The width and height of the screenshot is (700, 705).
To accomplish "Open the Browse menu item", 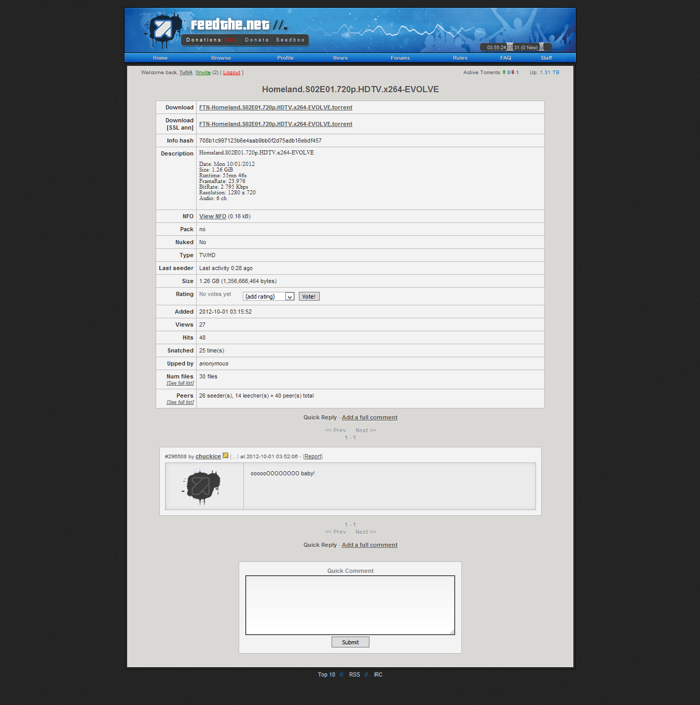I will [x=221, y=58].
